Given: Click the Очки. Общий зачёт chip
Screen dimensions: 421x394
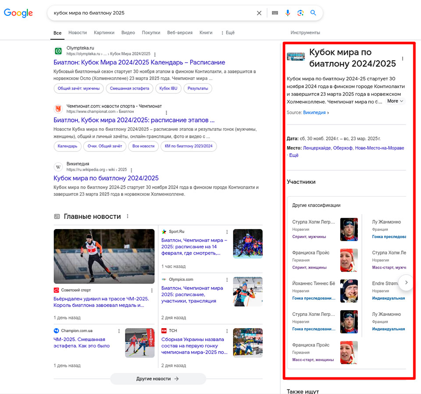Looking at the screenshot, I should 105,146.
